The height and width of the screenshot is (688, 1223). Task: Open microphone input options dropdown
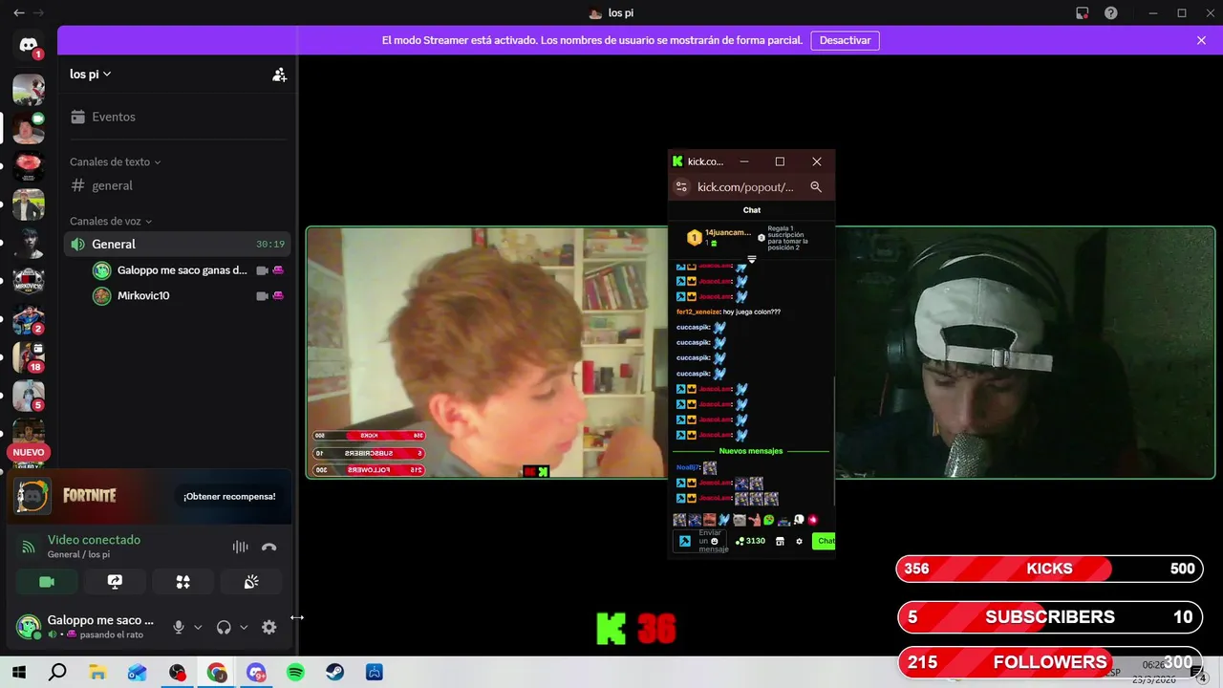point(198,628)
